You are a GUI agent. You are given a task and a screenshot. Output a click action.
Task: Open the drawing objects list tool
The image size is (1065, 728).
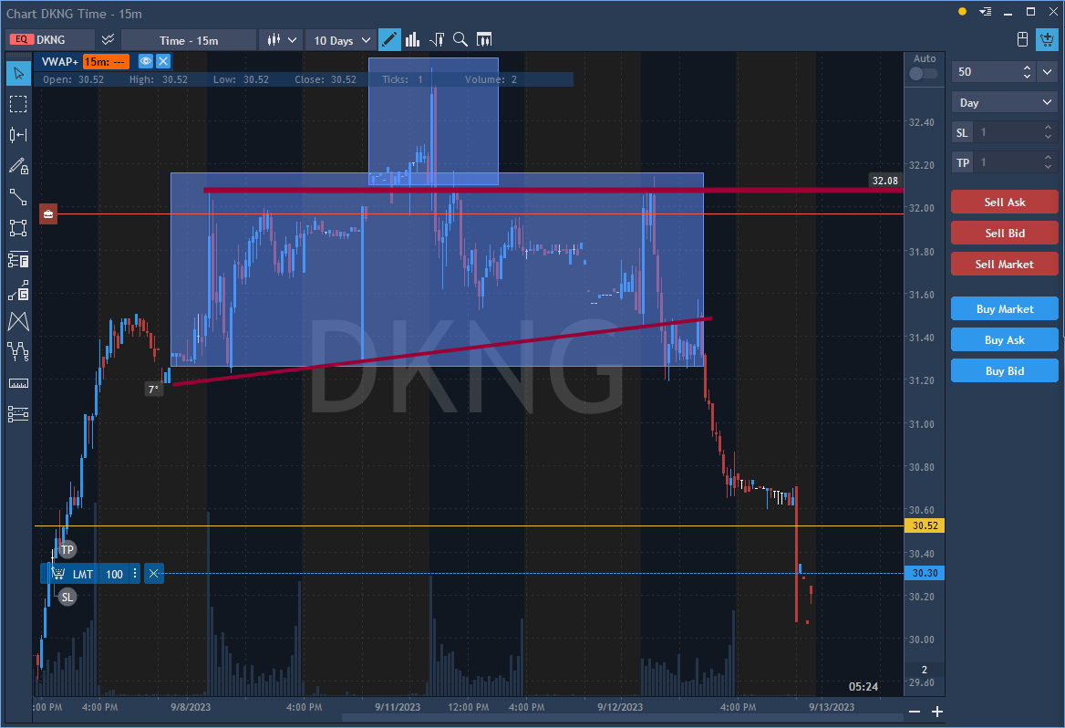(x=18, y=414)
